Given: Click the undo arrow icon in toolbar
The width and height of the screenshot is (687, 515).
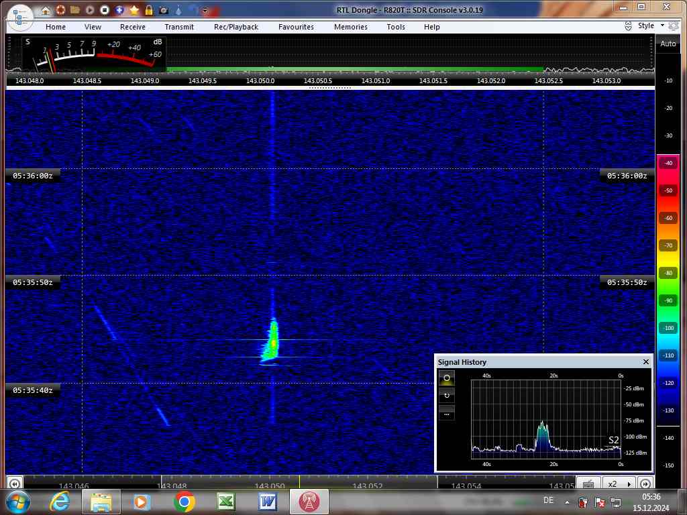Looking at the screenshot, I should pos(193,9).
